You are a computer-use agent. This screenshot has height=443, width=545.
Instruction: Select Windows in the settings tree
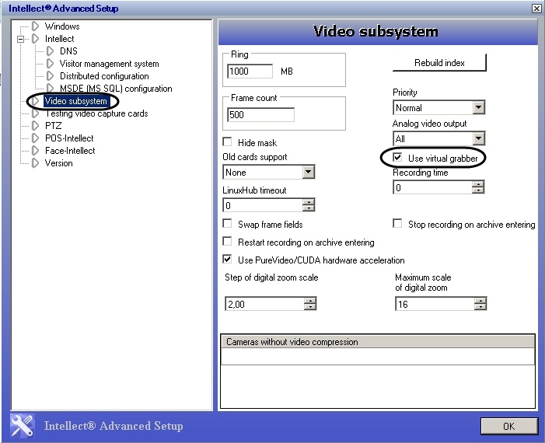pyautogui.click(x=62, y=26)
